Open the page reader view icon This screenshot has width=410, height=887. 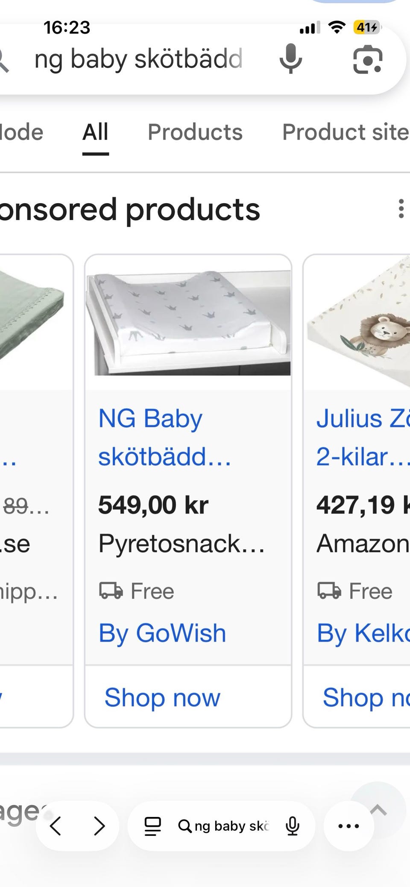pos(152,826)
